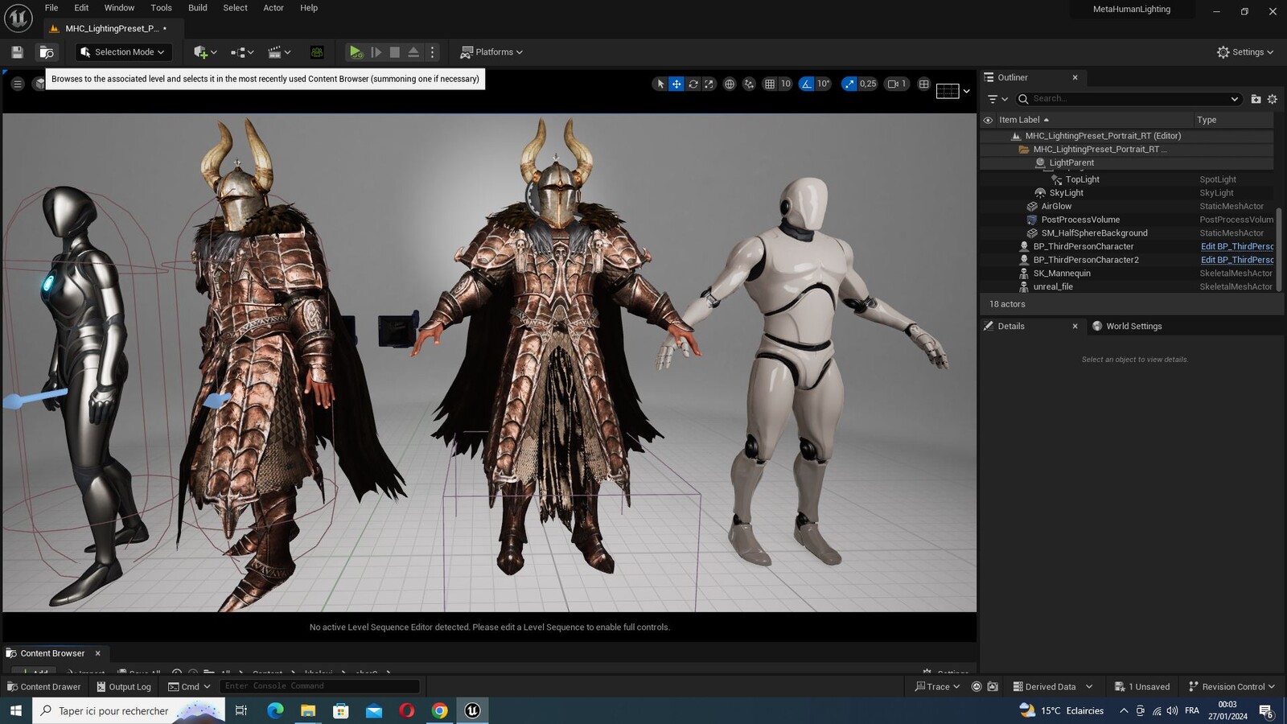Sort by the Item Label column

coord(1024,120)
